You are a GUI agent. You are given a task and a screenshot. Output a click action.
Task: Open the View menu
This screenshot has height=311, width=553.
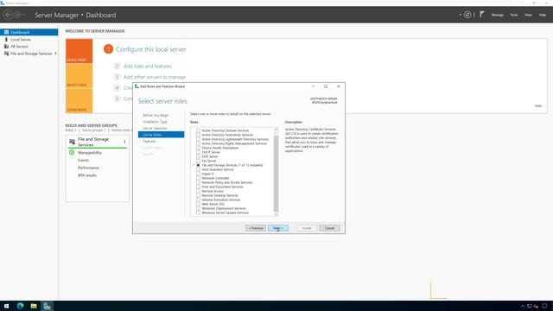528,15
